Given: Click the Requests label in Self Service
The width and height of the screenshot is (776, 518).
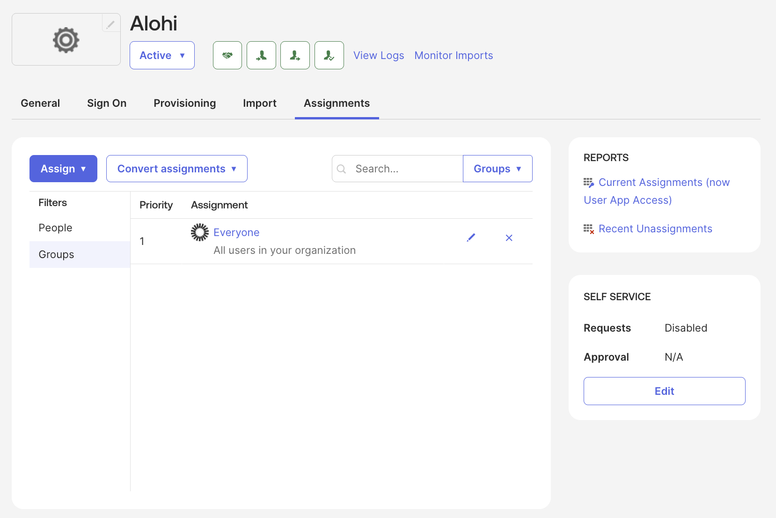Looking at the screenshot, I should tap(608, 328).
